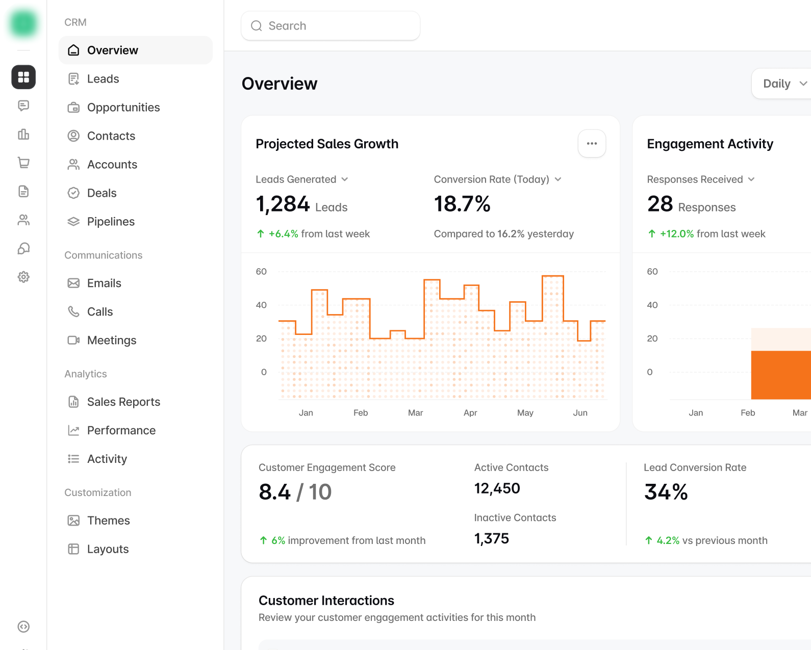
Task: Click the dashboard grid icon in left rail
Action: [x=23, y=77]
